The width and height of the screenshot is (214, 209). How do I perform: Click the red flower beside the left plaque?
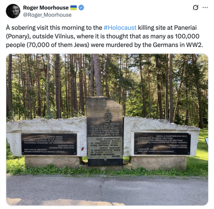tap(82, 149)
